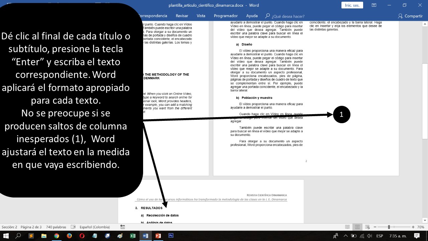Click 'Español (Colombia)' language status
This screenshot has width=428, height=241.
95,227
